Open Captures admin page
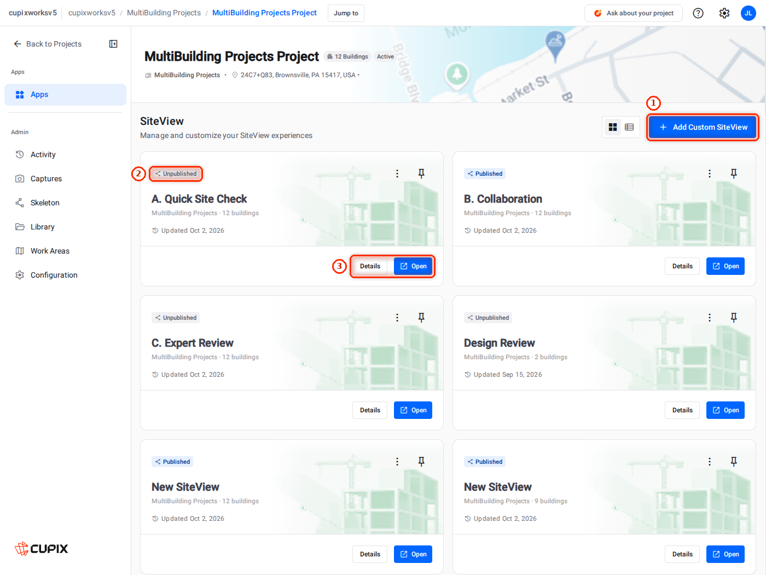This screenshot has height=575, width=766. (65, 179)
